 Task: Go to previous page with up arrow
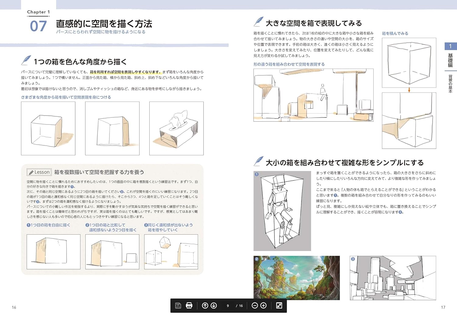click(x=205, y=305)
